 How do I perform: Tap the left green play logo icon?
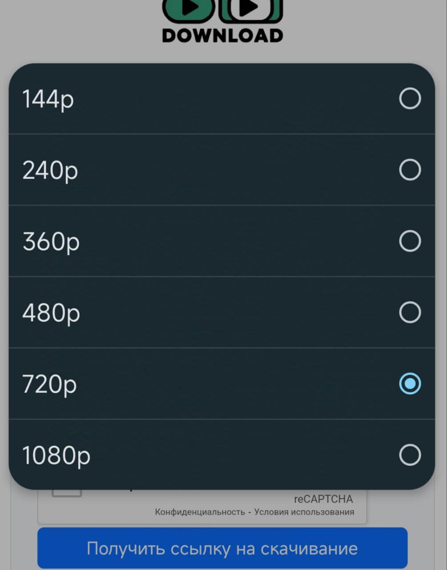tap(189, 10)
